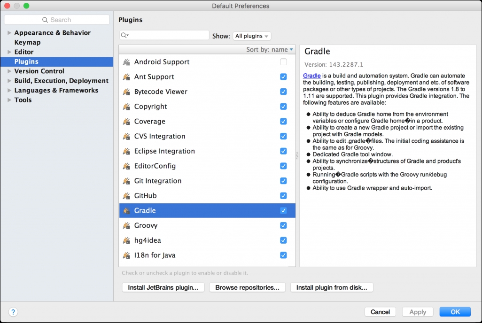Uncheck the Groovy plugin checkbox
Screen dimensions: 482x323
coord(283,225)
